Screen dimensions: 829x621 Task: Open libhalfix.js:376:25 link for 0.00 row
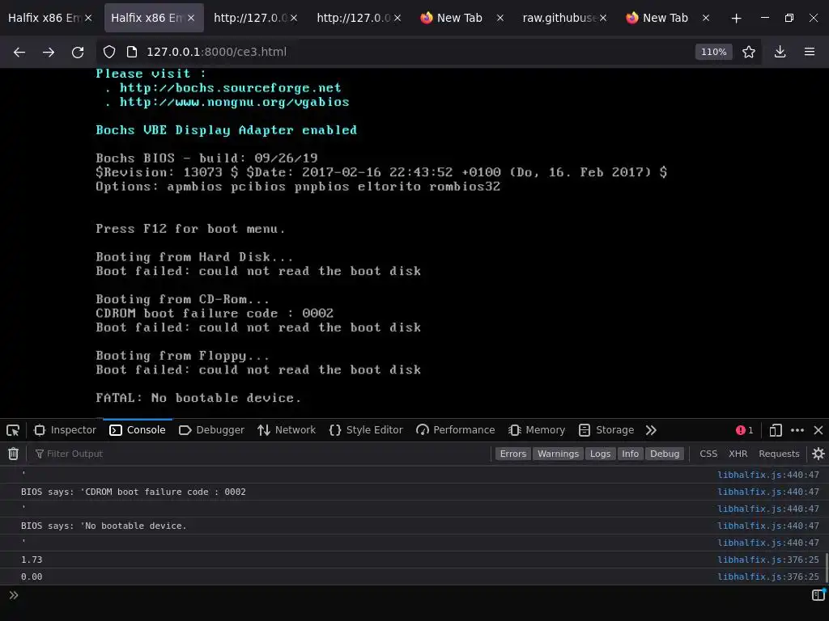pyautogui.click(x=768, y=577)
